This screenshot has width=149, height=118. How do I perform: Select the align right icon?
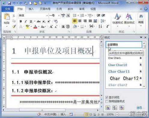pos(85,21)
